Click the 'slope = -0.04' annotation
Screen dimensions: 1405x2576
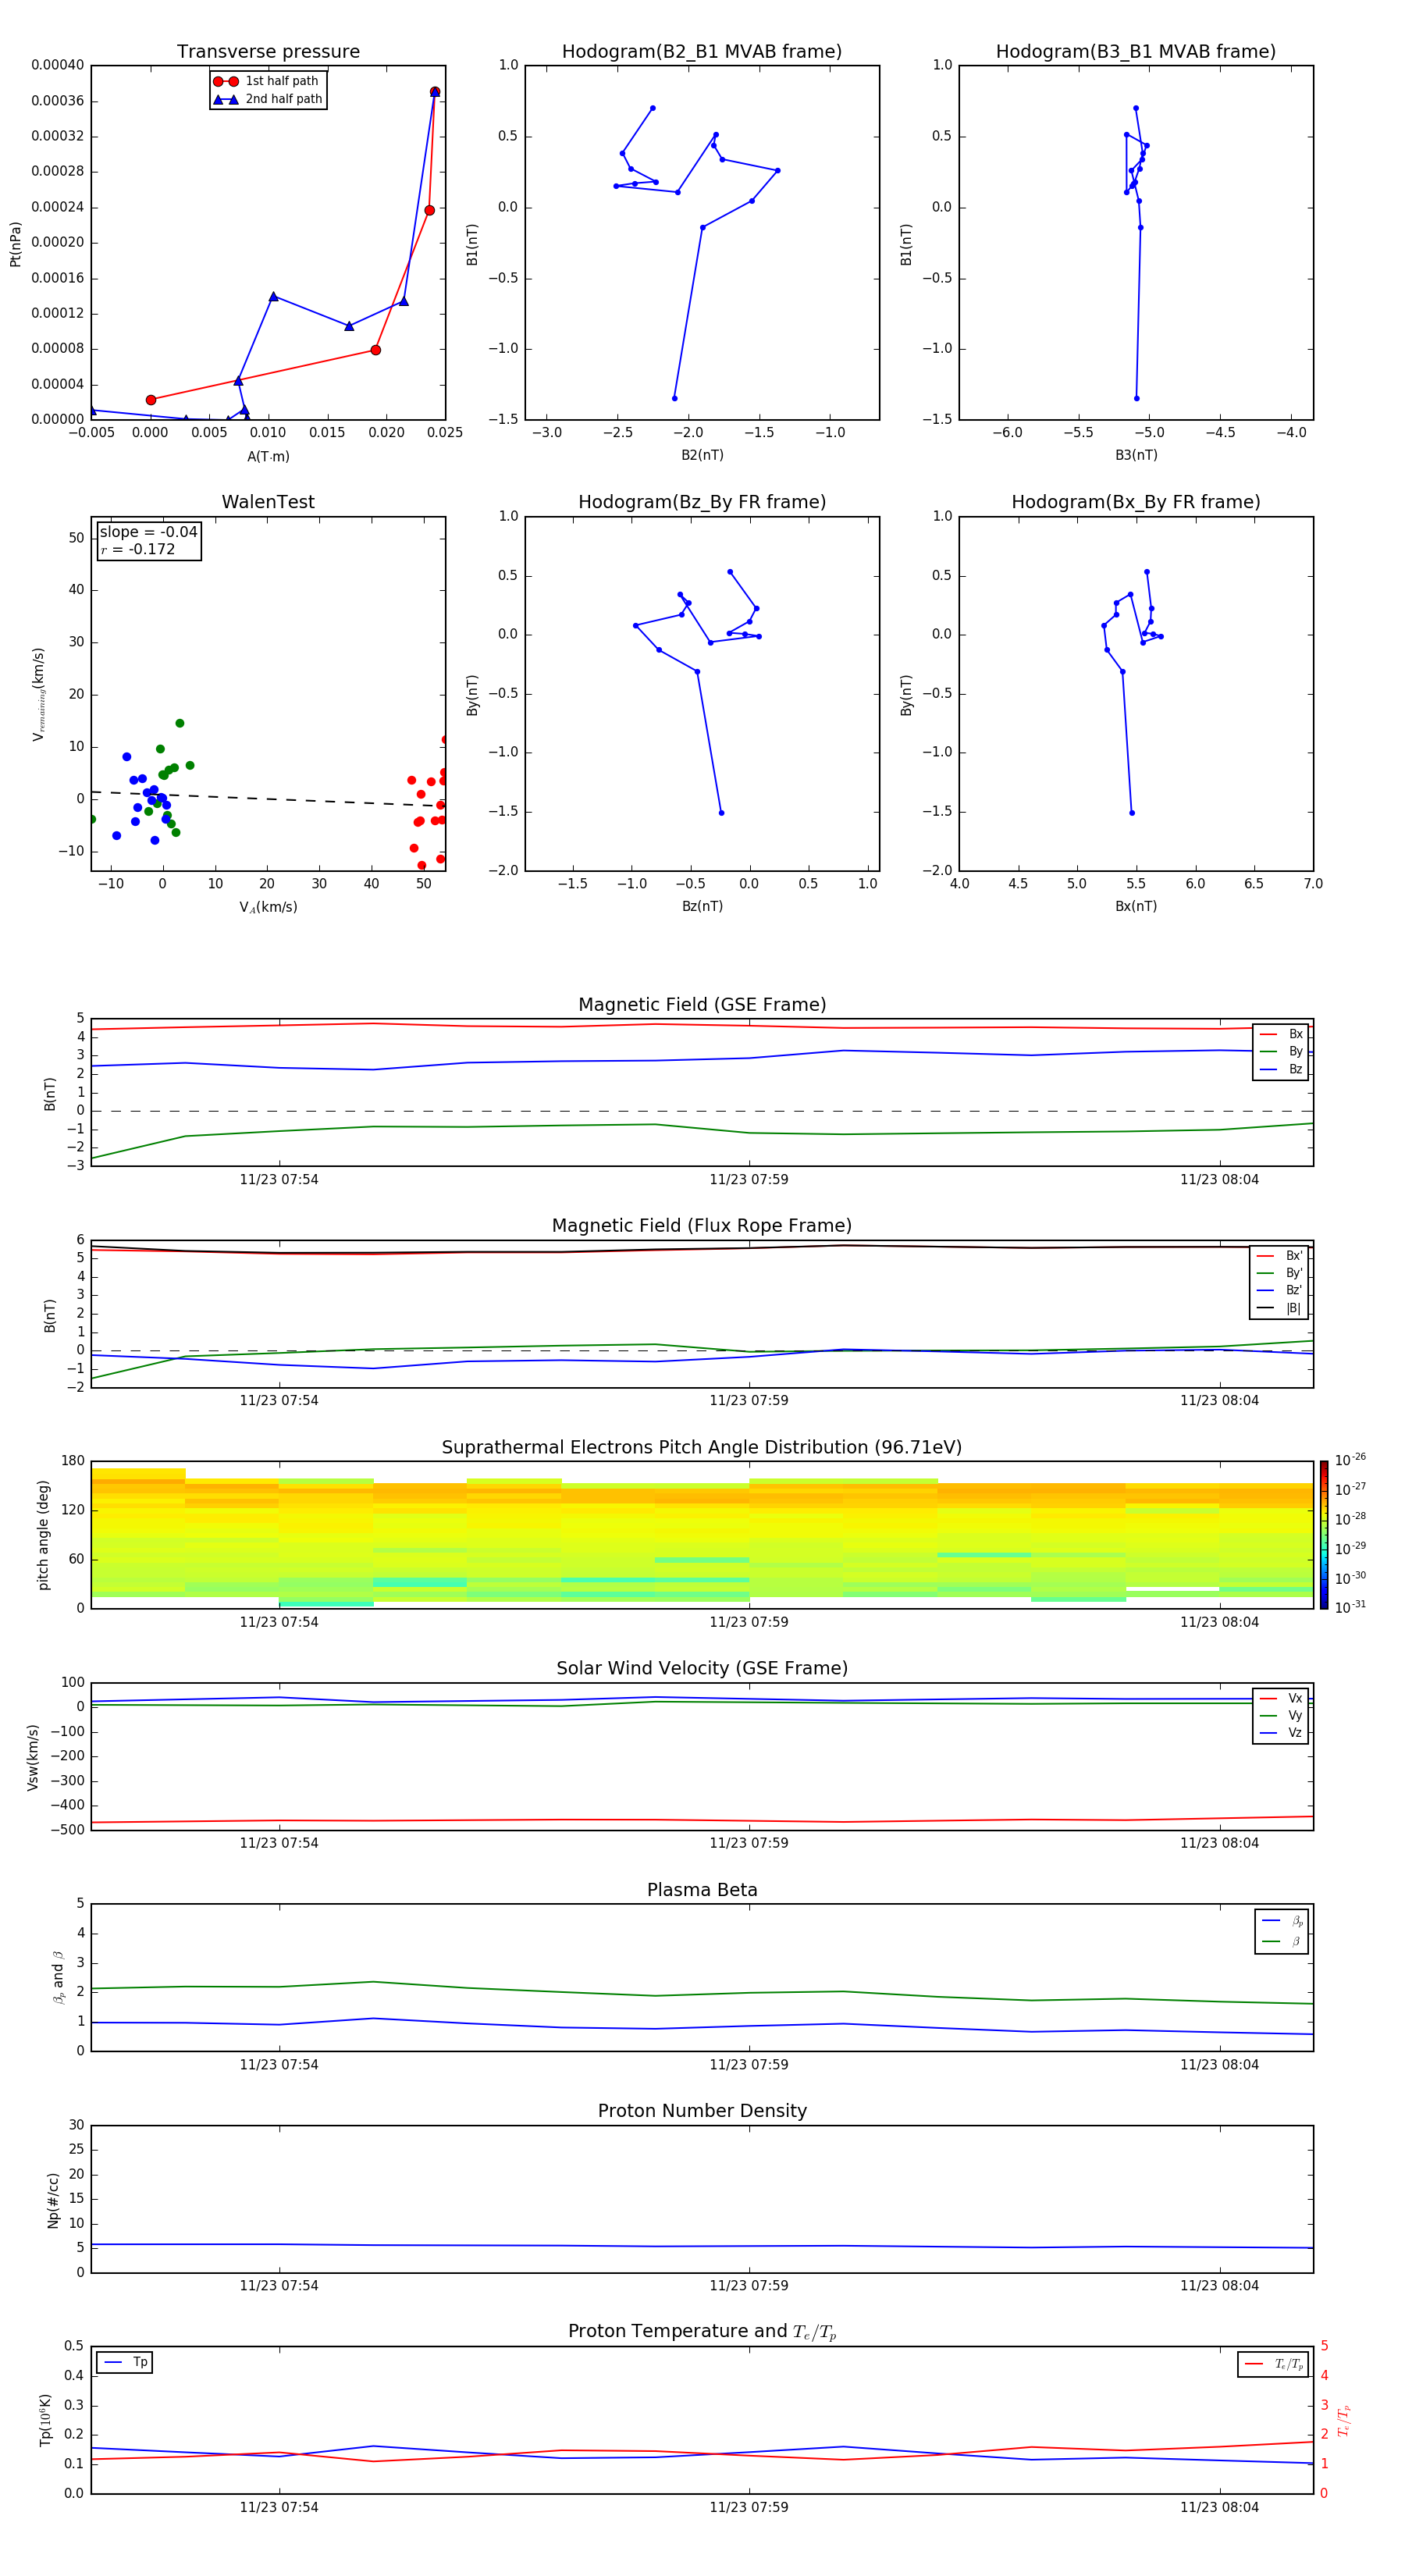[x=148, y=532]
